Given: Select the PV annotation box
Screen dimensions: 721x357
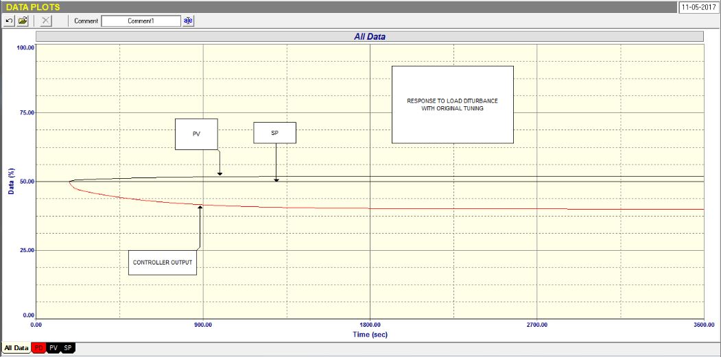Looking at the screenshot, I should point(196,134).
